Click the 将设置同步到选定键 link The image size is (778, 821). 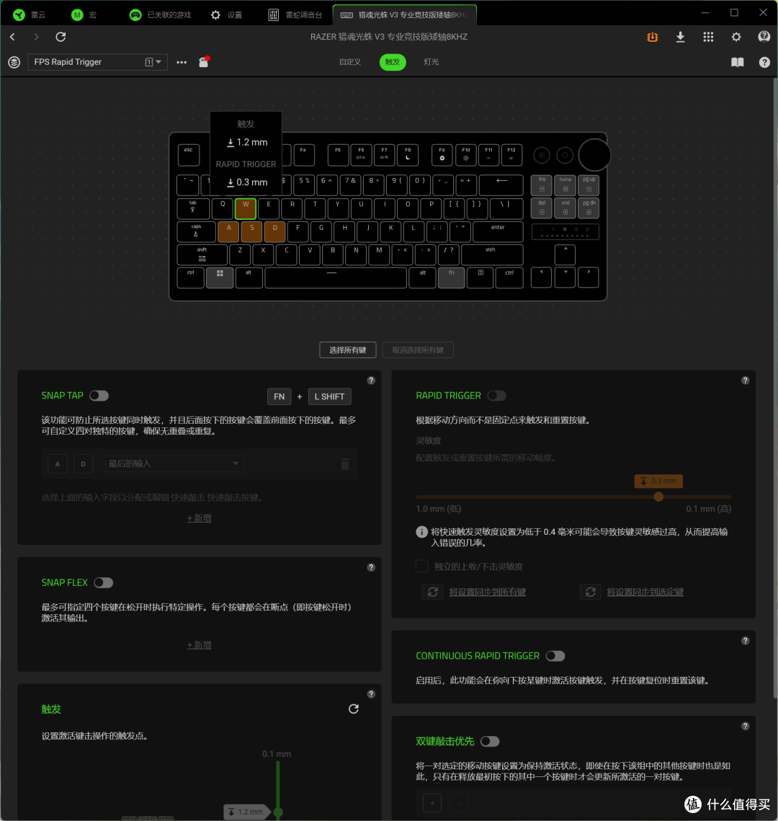pos(645,592)
